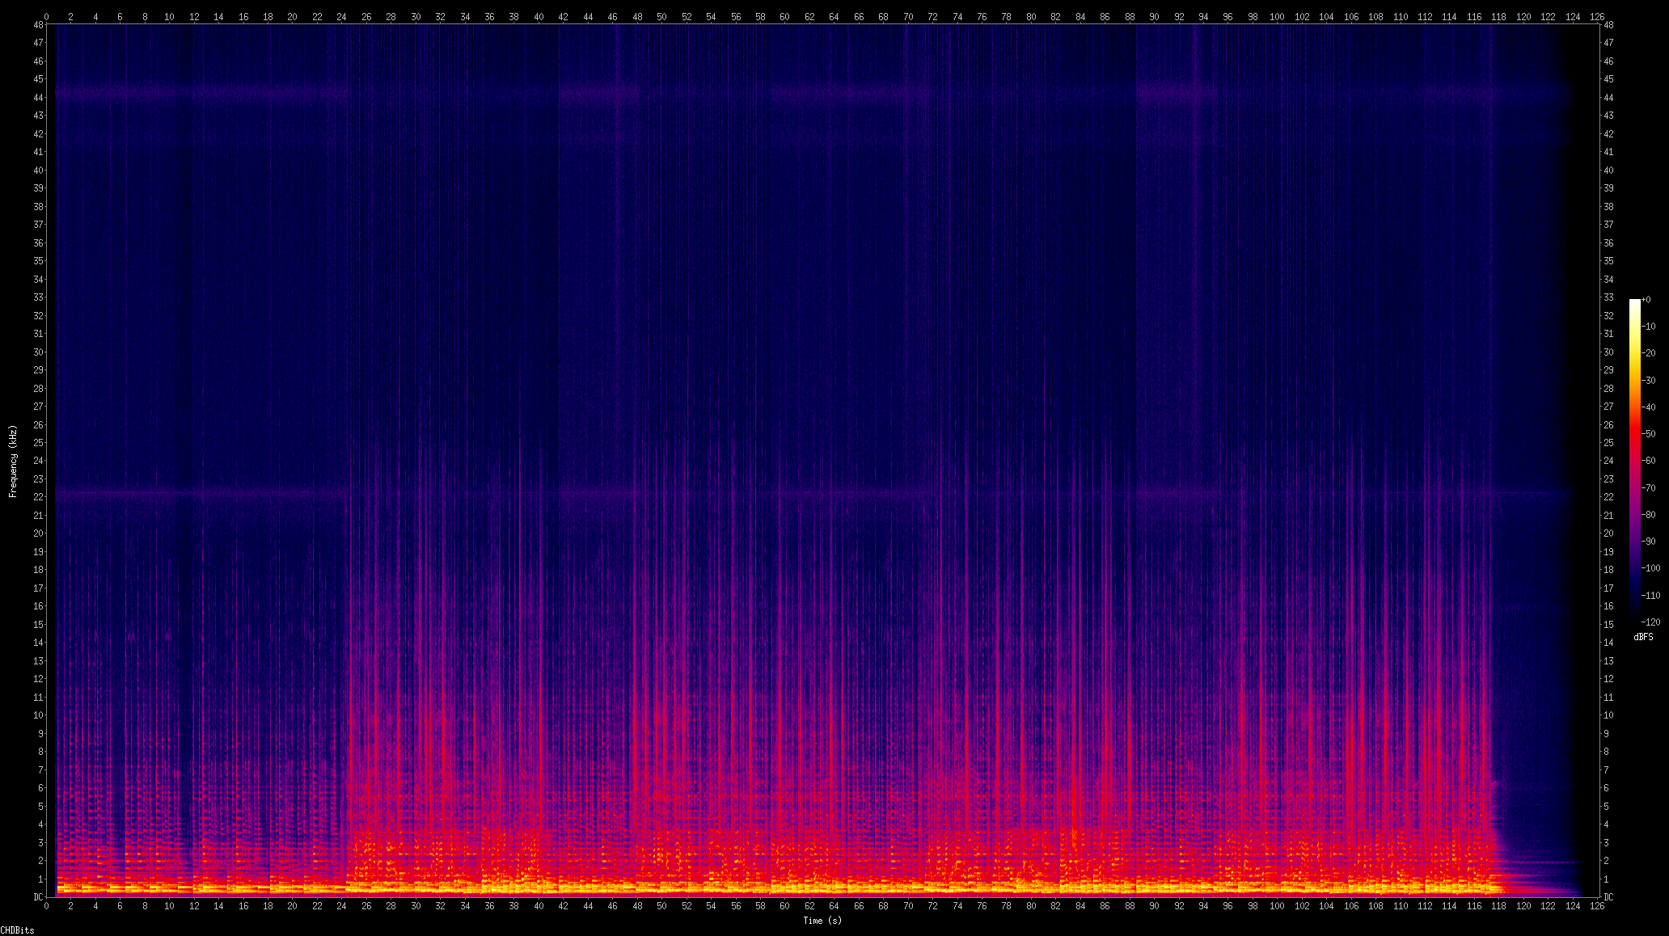
Task: Click the 90 second tick on bottom axis
Action: point(1154,906)
